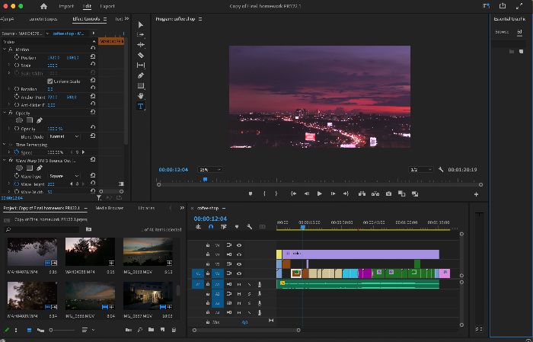Select the Hand tool
This screenshot has height=342, width=533.
[x=141, y=96]
